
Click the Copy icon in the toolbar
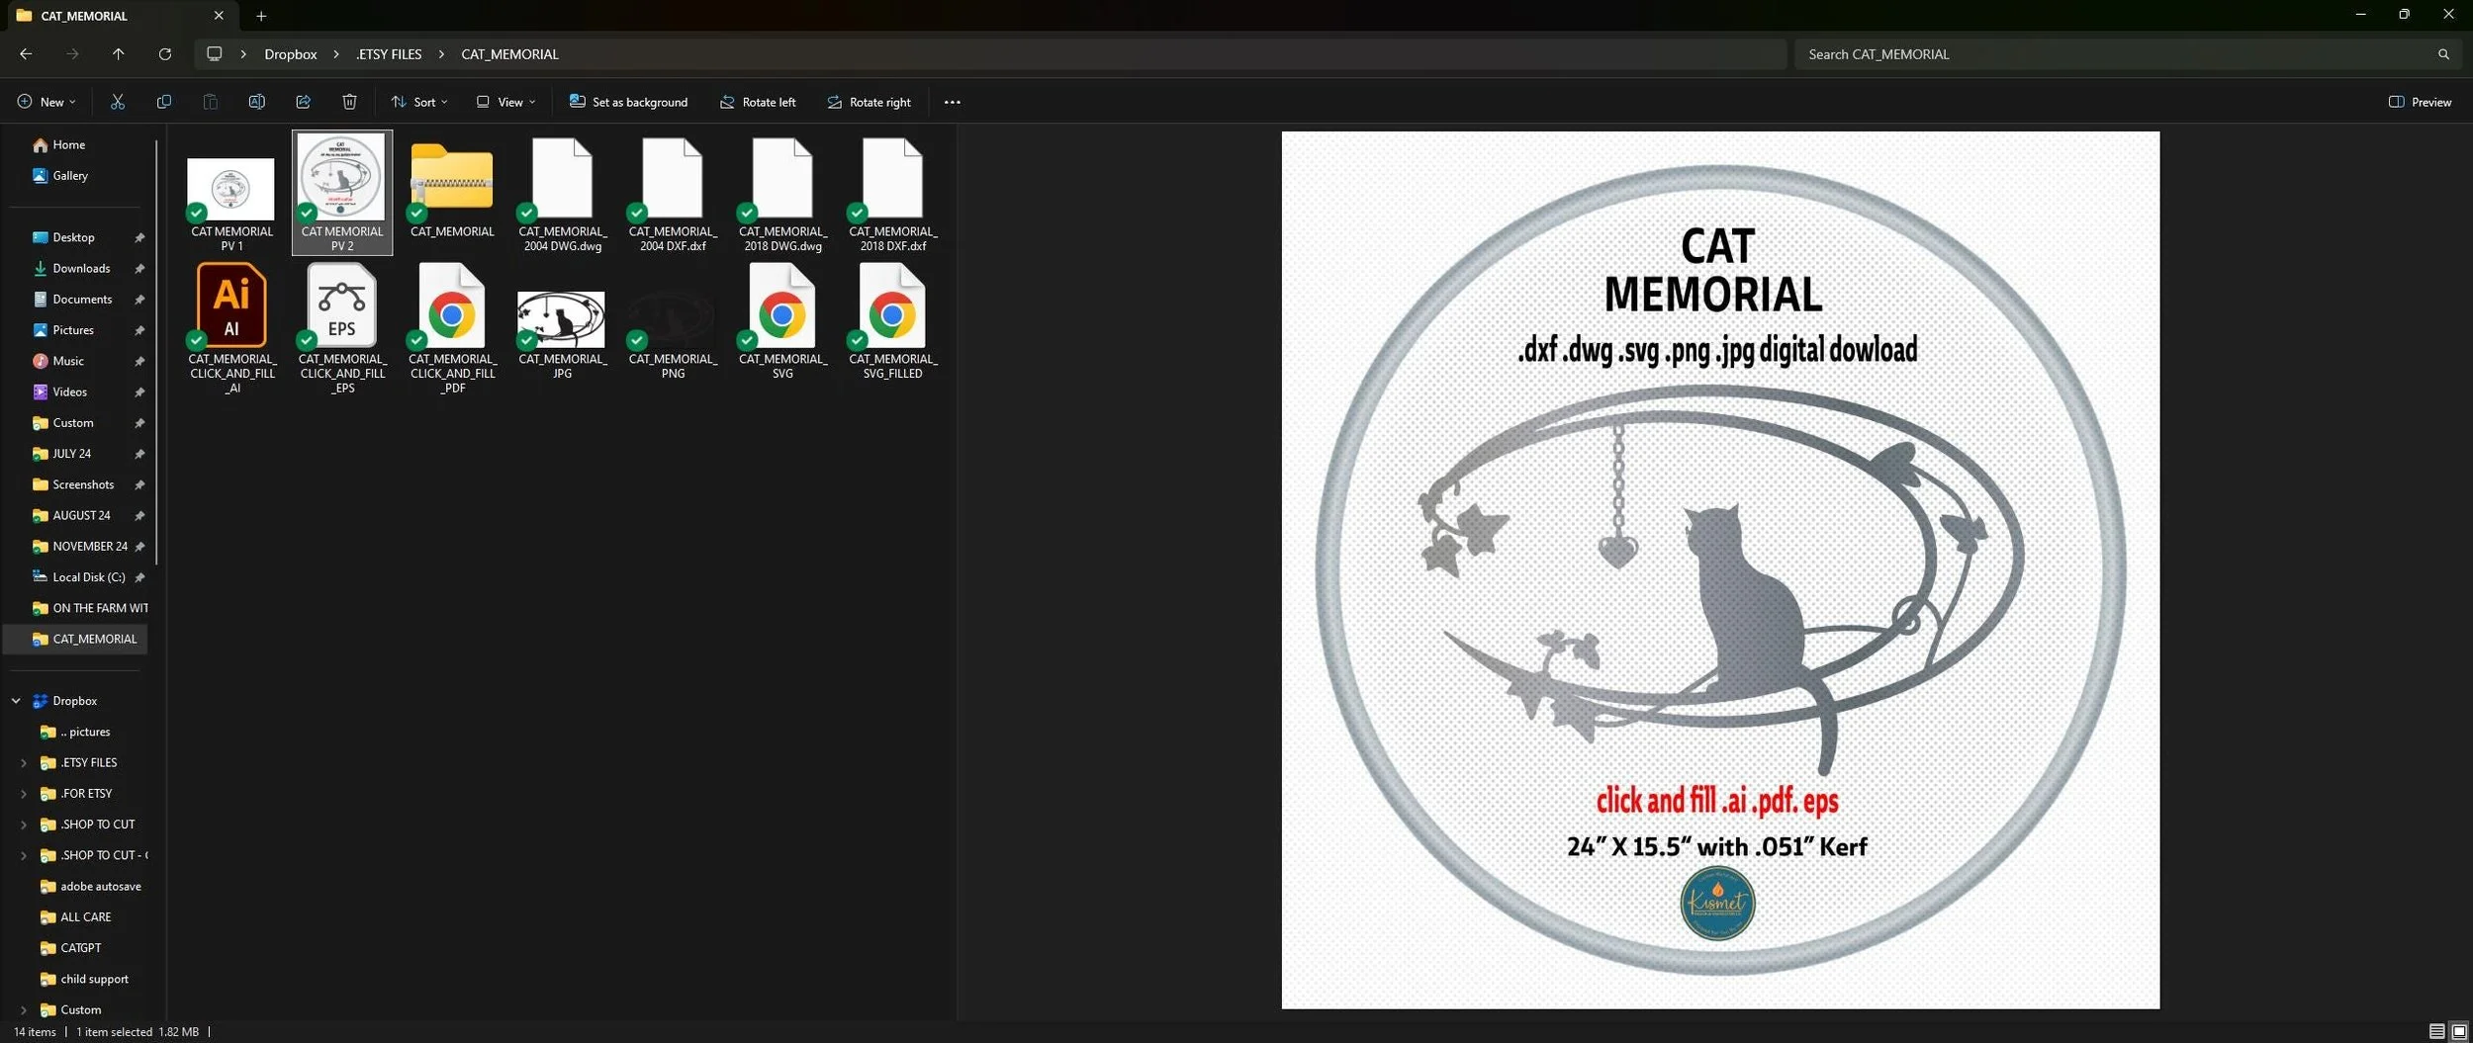point(164,102)
